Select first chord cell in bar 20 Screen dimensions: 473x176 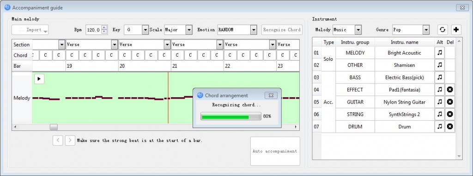click(125, 55)
